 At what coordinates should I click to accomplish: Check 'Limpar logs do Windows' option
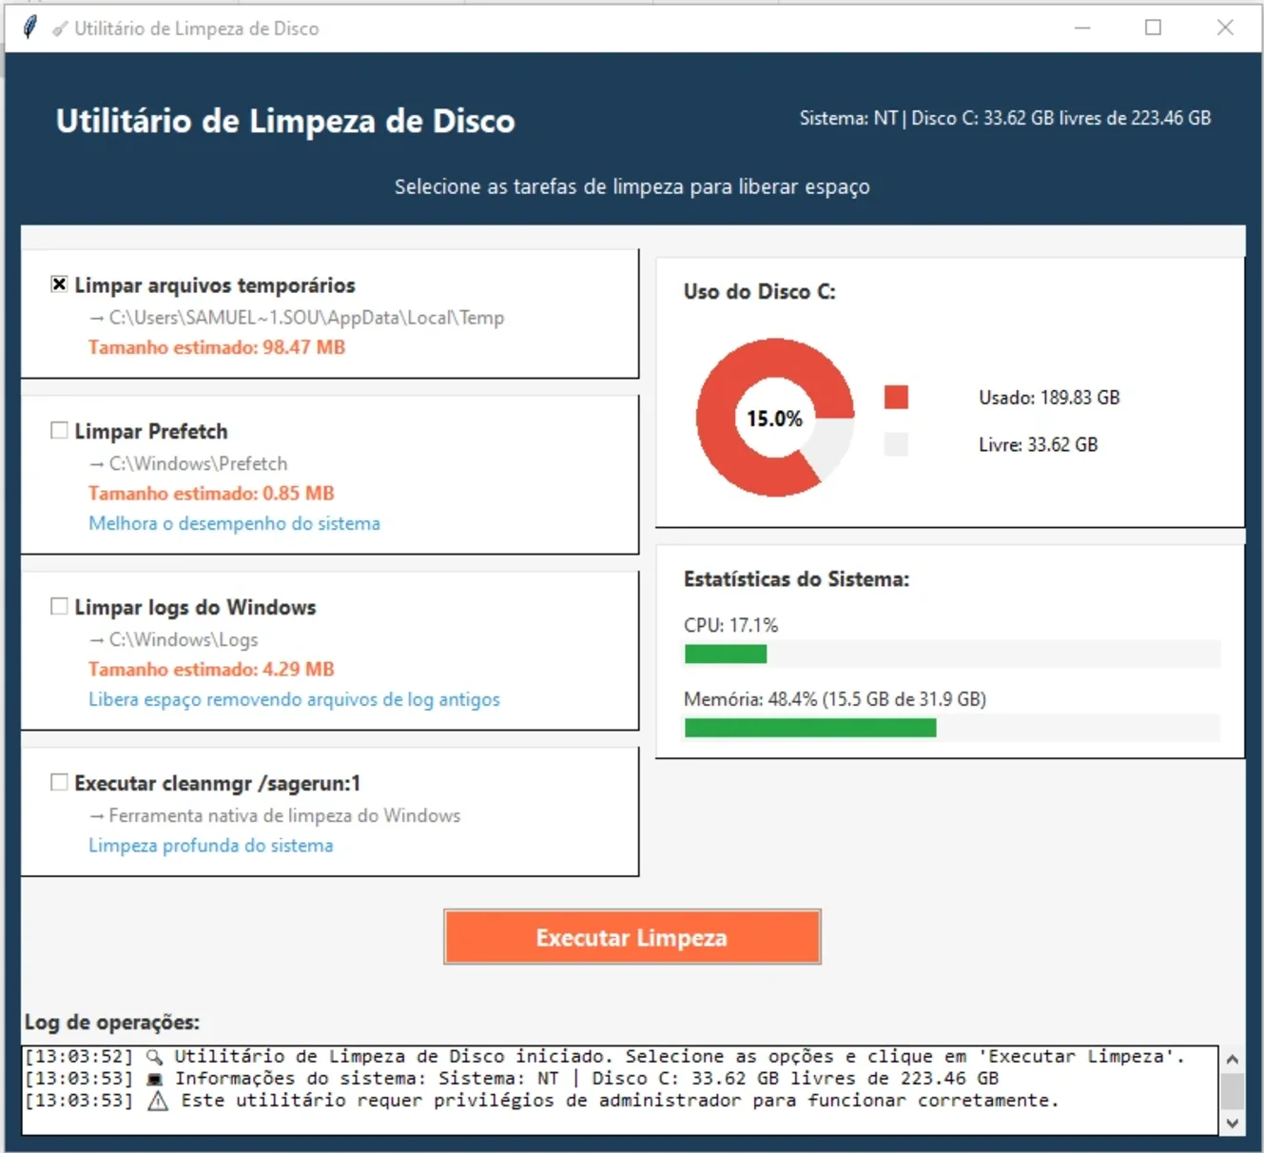click(59, 607)
